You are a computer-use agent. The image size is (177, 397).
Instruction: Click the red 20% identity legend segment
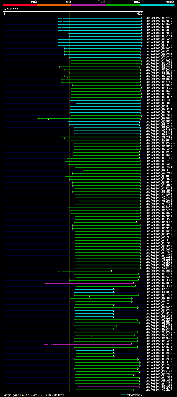[x=20, y=5]
